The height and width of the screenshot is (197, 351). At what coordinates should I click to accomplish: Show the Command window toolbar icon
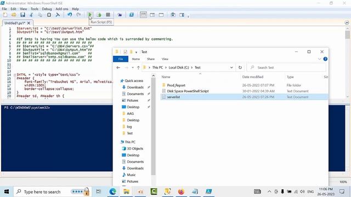tap(173, 15)
